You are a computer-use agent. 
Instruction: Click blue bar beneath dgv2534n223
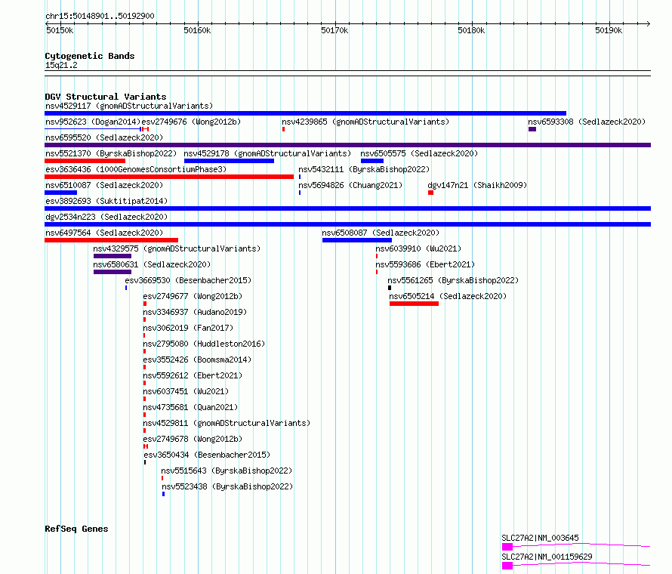(347, 224)
